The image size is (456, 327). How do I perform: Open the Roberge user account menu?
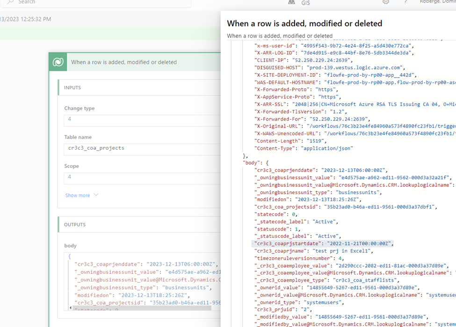point(438,2)
